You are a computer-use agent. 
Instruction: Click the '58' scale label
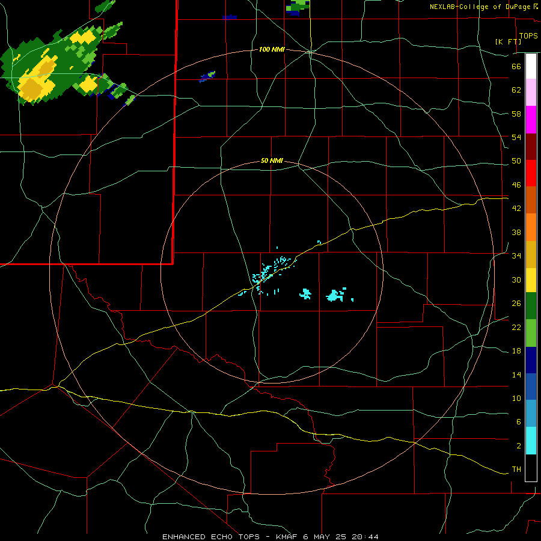516,114
